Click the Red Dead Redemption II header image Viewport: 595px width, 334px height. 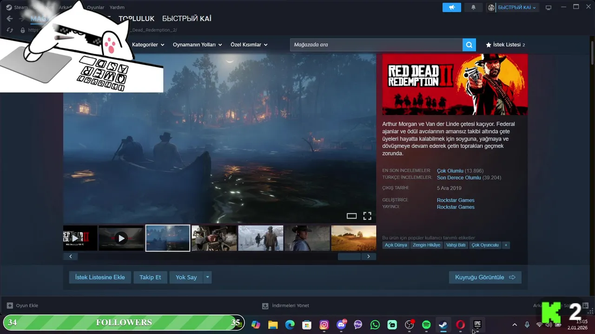455,84
